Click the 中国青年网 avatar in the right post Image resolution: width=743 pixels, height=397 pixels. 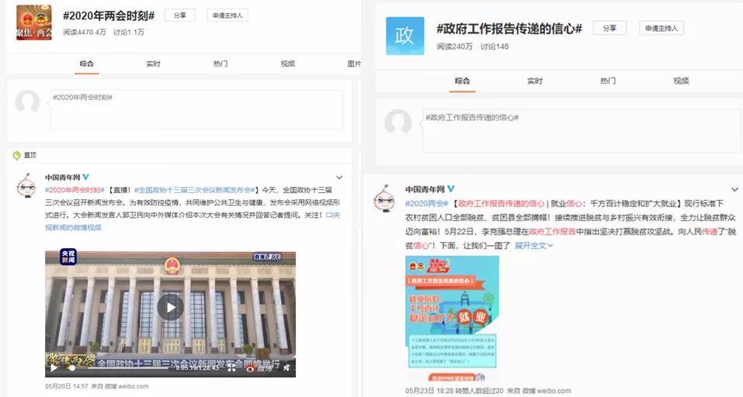click(x=384, y=198)
